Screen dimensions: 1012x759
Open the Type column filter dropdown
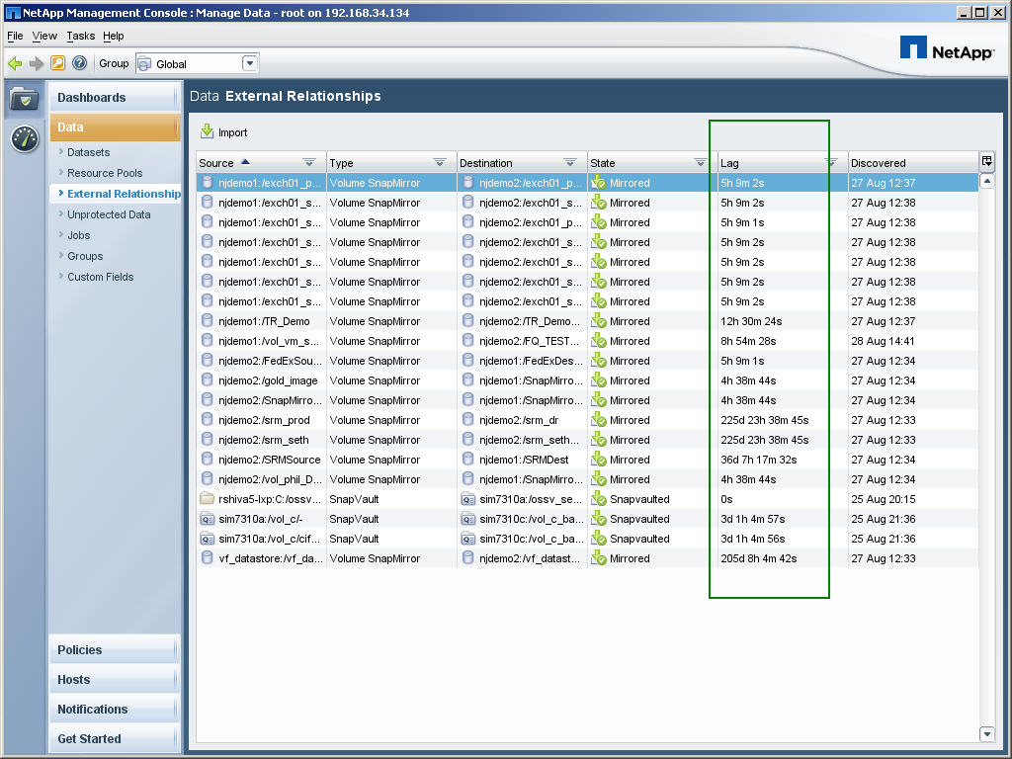point(440,162)
